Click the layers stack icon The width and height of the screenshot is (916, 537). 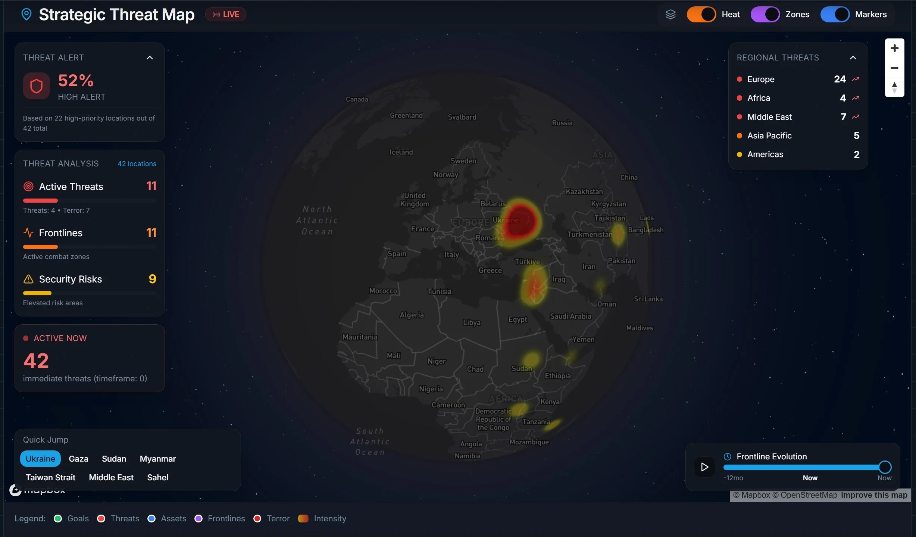tap(670, 15)
